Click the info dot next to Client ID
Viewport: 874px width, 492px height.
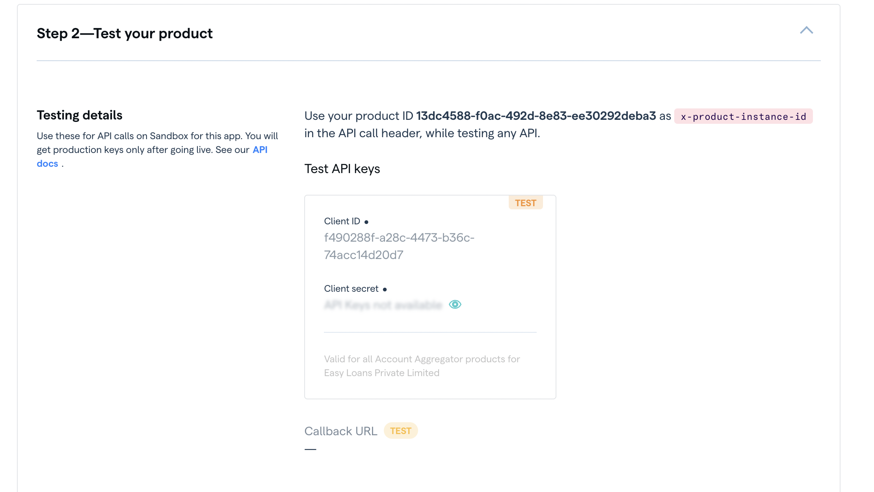tap(366, 222)
